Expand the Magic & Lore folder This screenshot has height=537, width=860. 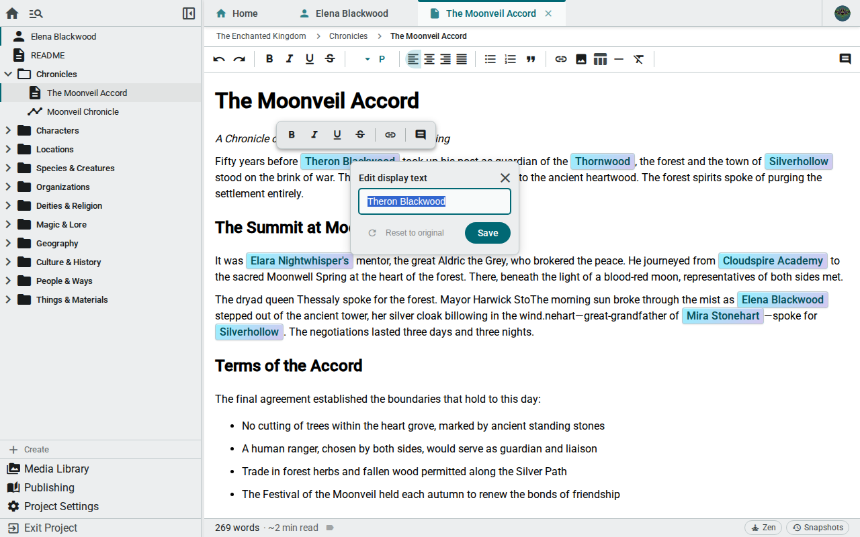coord(8,224)
